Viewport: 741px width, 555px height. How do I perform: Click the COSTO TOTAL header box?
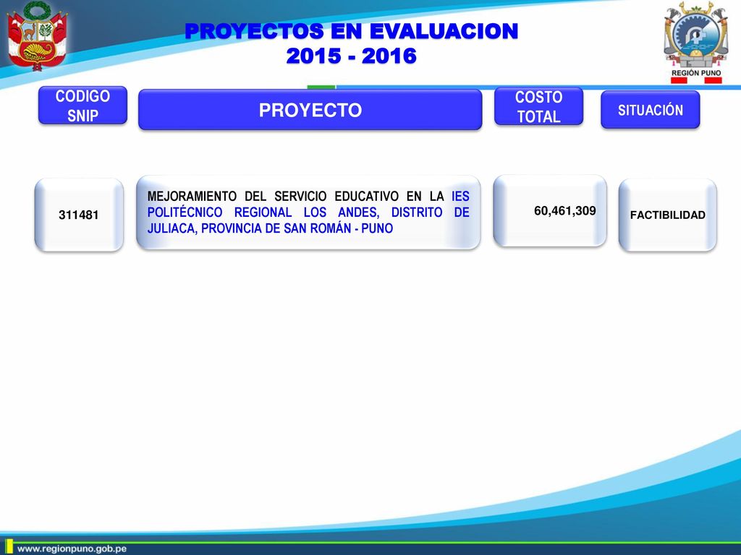coord(538,107)
